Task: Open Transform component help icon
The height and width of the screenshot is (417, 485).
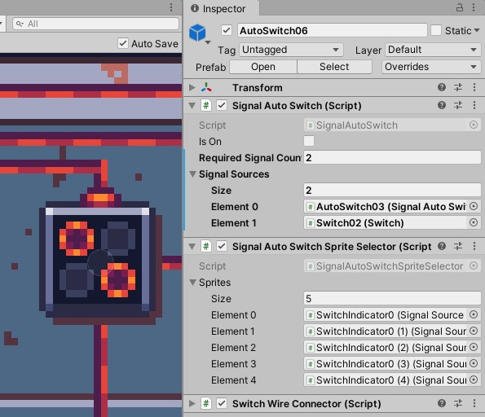Action: coord(442,87)
